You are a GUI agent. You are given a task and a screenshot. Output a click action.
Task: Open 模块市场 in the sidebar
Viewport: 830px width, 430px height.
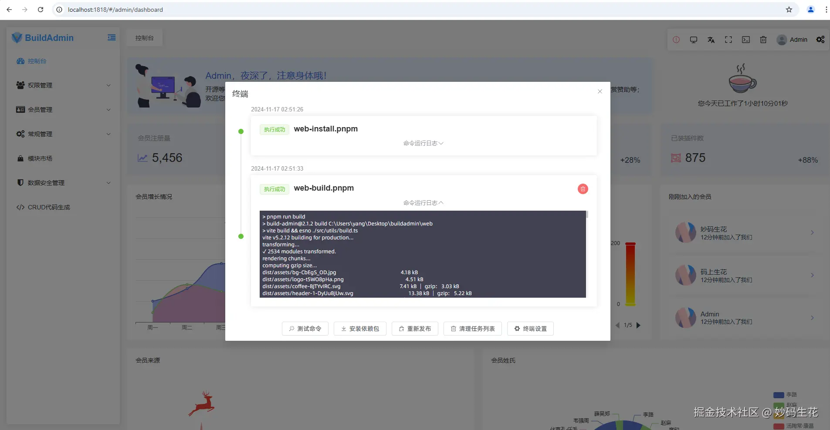point(63,158)
